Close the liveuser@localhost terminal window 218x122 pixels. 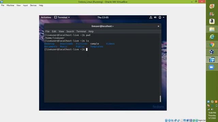[x=158, y=26]
